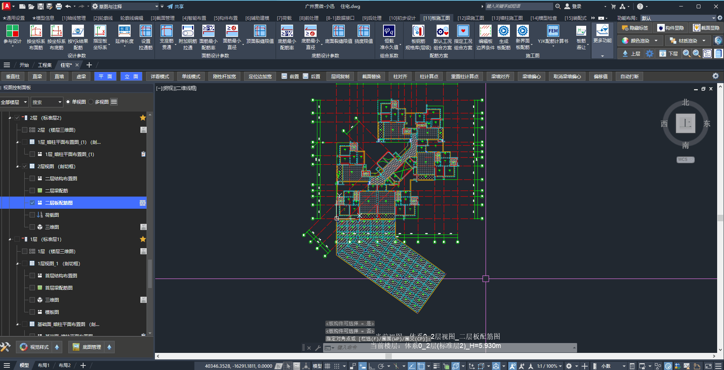Image resolution: width=724 pixels, height=370 pixels.
Task: Click the 附加钢筋拉通 icon
Action: coord(188,31)
